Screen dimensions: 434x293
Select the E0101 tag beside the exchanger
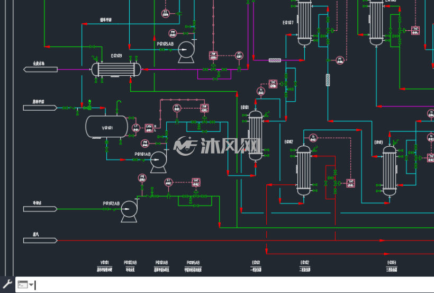(245, 107)
